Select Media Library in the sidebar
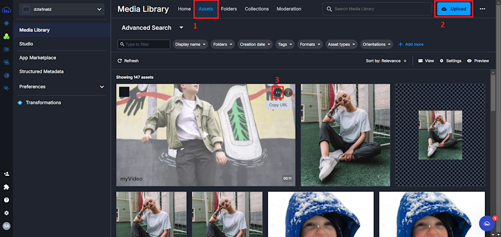The image size is (501, 237). click(x=62, y=30)
